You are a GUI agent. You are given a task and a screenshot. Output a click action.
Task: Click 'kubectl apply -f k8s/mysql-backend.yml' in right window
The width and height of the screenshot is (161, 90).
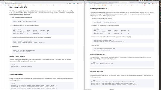point(105,22)
